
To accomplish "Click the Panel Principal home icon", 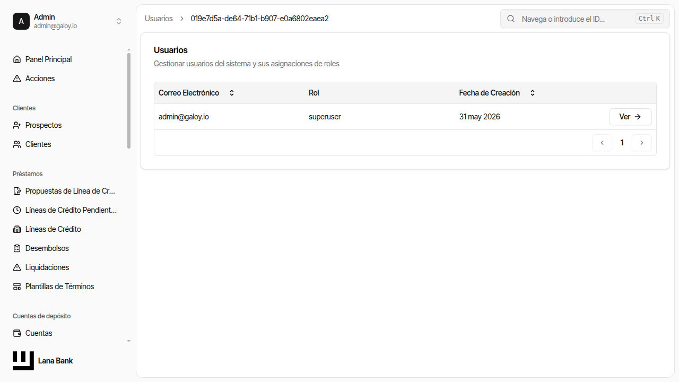I will (17, 59).
